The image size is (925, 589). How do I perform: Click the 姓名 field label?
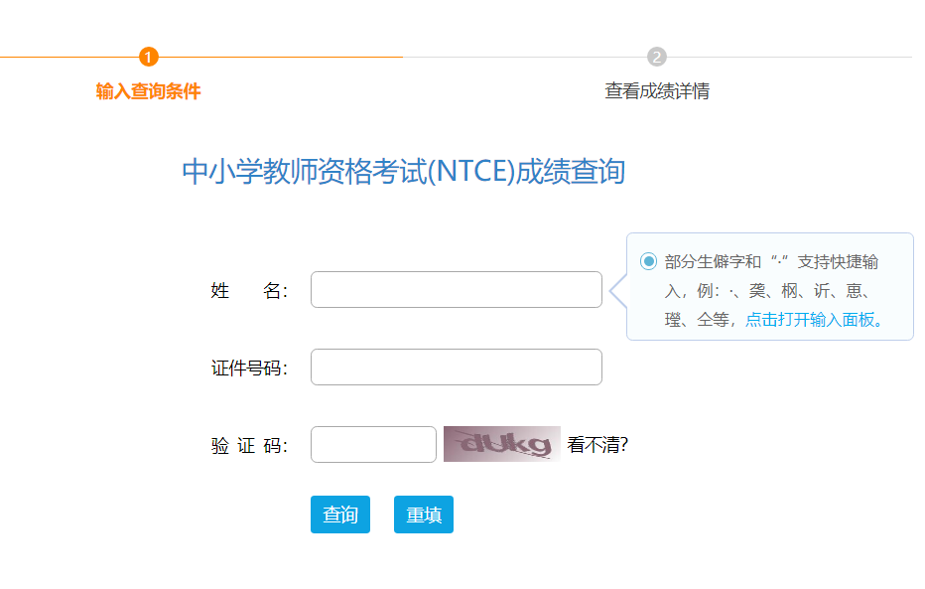248,290
